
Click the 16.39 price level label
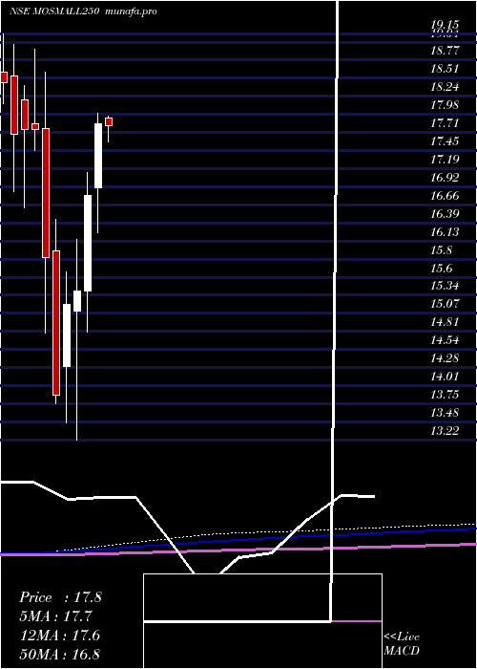click(445, 214)
